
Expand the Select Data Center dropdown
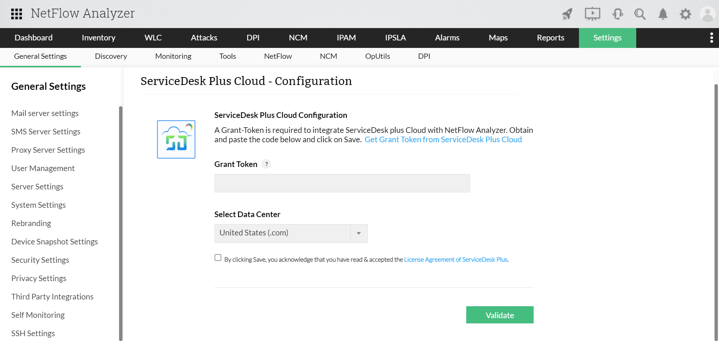[x=359, y=233]
